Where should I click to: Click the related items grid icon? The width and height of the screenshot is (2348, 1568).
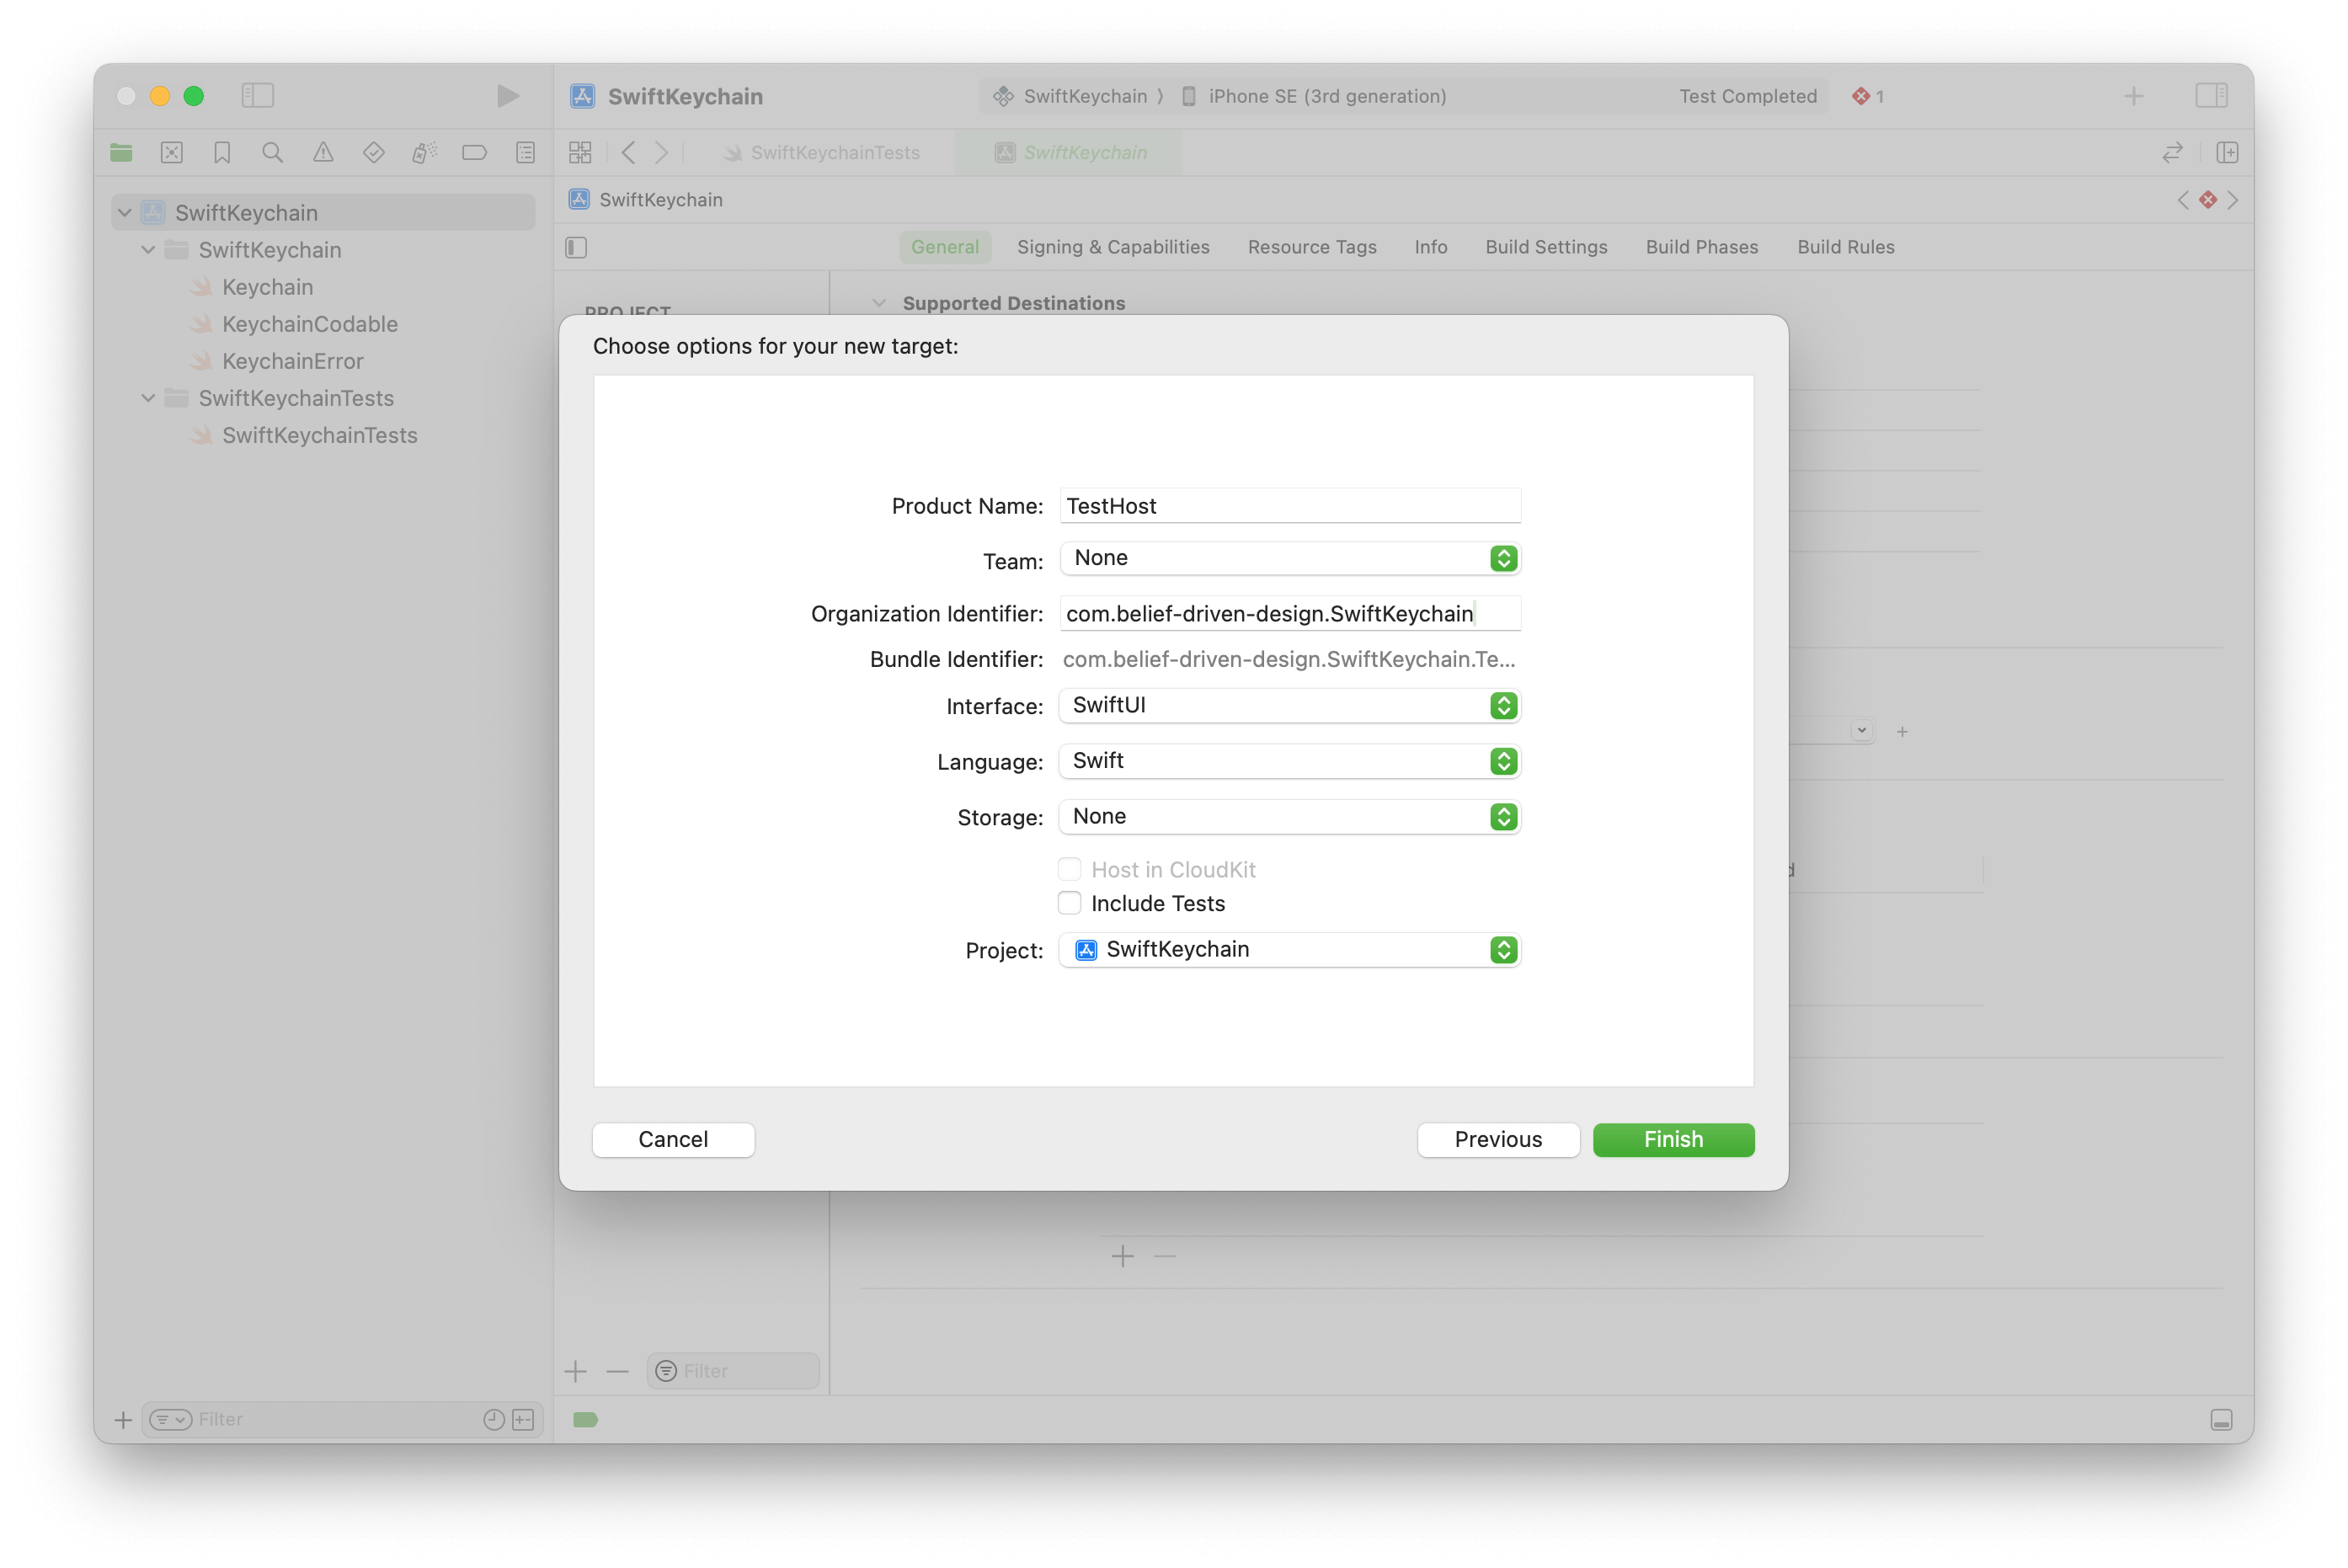coord(580,152)
